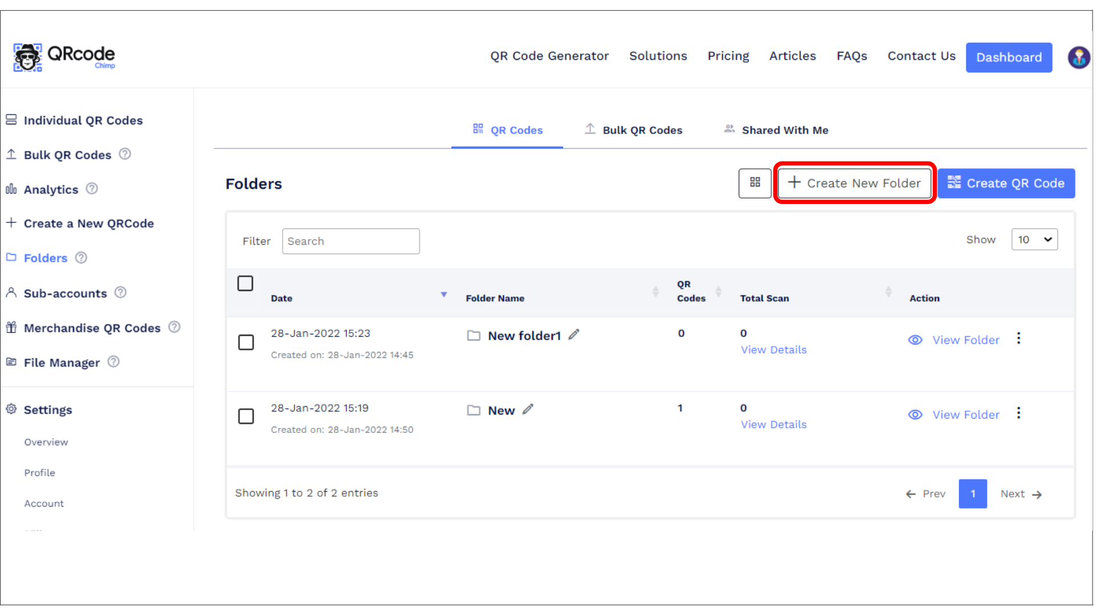Open three-dot menu for New folder1 row
The image size is (1096, 616).
pos(1018,339)
